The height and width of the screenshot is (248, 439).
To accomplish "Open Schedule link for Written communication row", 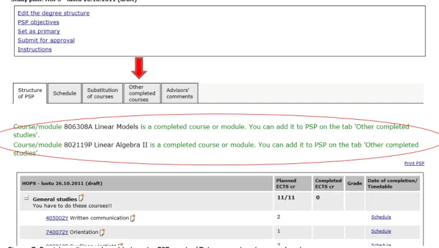I will coord(381,217).
